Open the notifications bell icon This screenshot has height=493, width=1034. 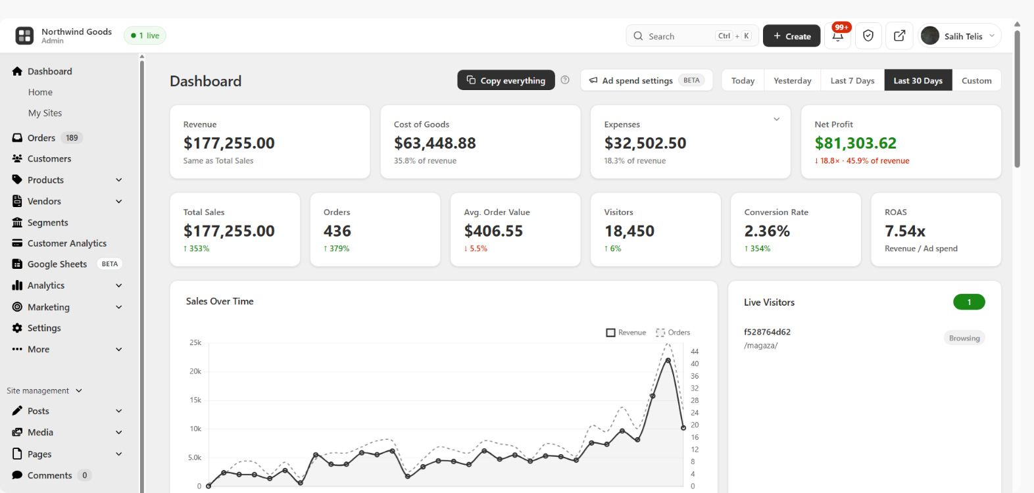(x=838, y=36)
